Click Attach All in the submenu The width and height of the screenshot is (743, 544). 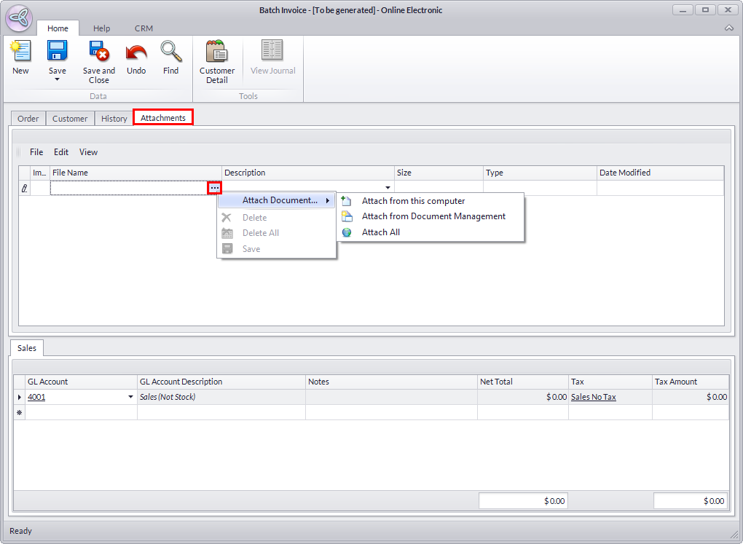381,232
